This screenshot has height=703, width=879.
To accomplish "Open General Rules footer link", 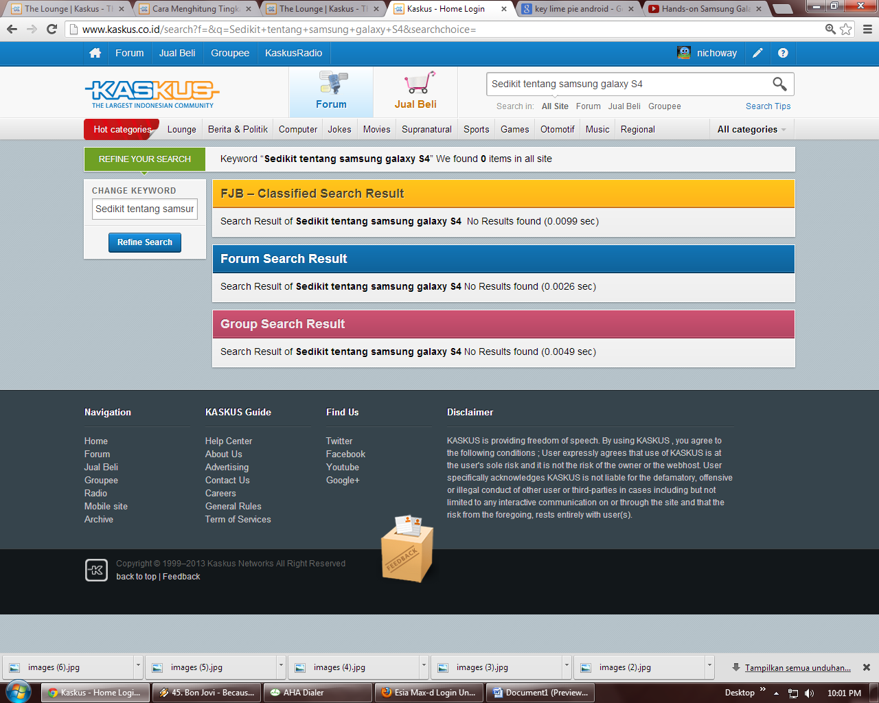I will click(x=233, y=506).
